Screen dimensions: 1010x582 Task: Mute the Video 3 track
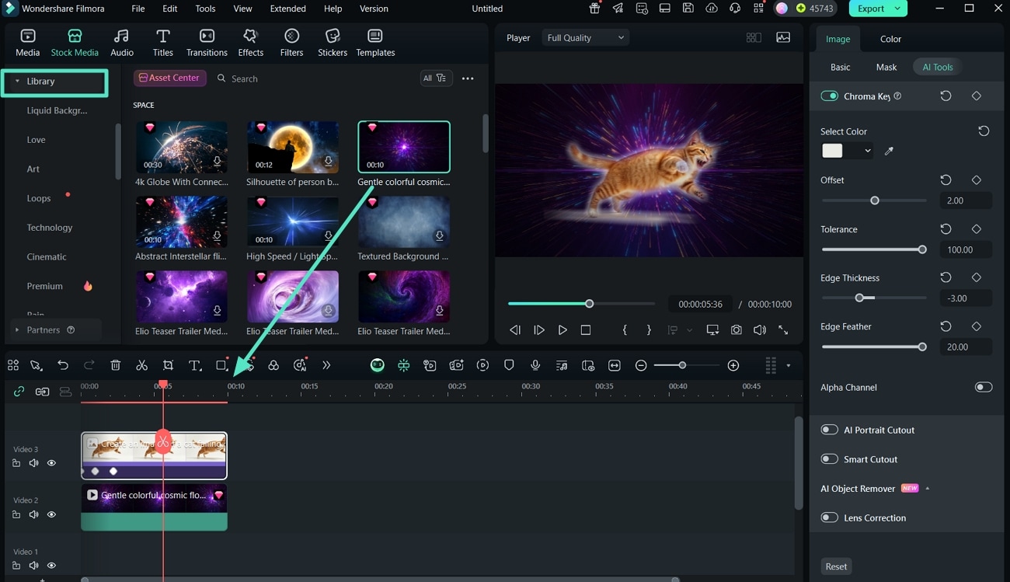(x=33, y=463)
